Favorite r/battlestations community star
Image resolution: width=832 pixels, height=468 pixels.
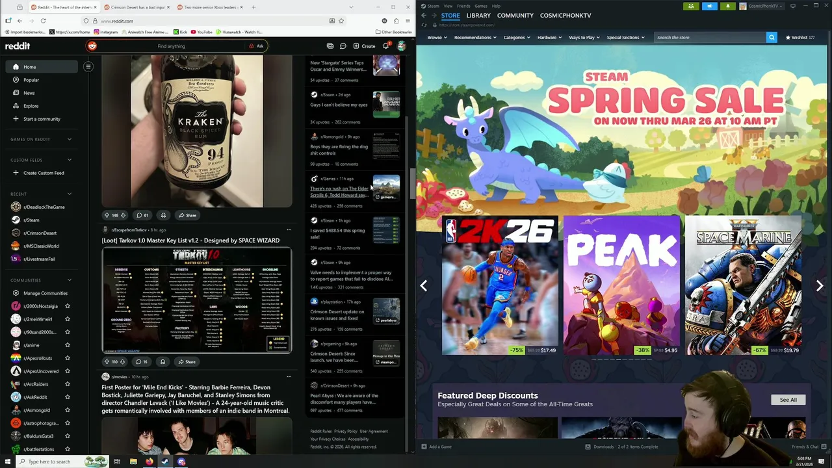click(67, 449)
